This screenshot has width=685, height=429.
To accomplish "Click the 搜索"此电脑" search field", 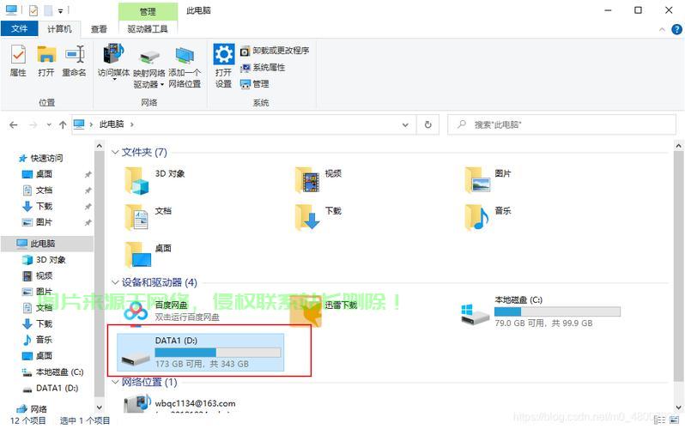I will point(561,125).
